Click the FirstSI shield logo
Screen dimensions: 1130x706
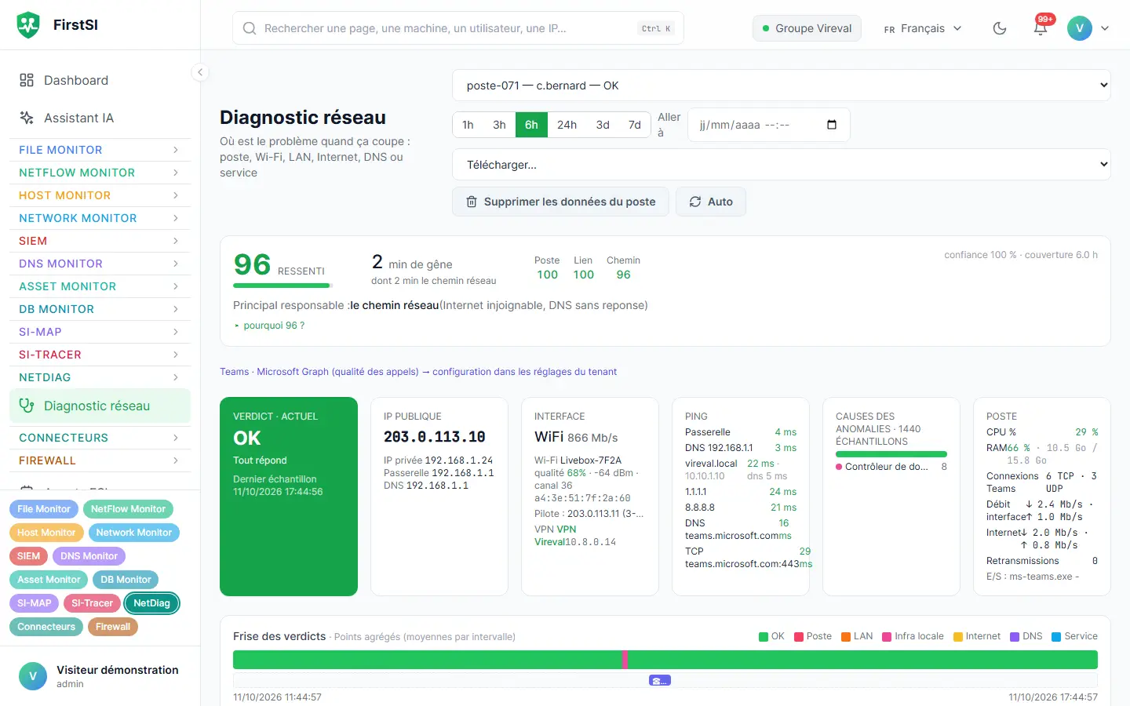pos(28,25)
